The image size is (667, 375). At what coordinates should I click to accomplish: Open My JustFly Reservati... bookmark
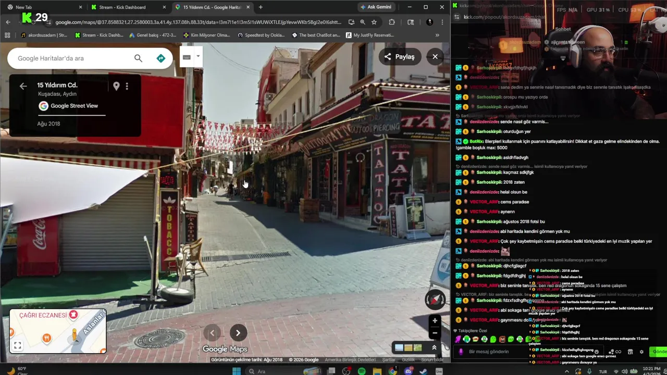tap(369, 35)
